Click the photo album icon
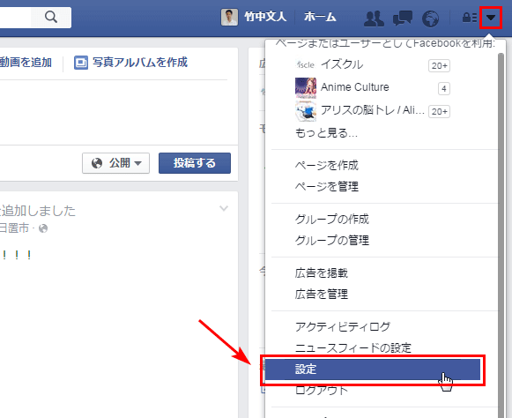512x418 pixels. point(81,63)
